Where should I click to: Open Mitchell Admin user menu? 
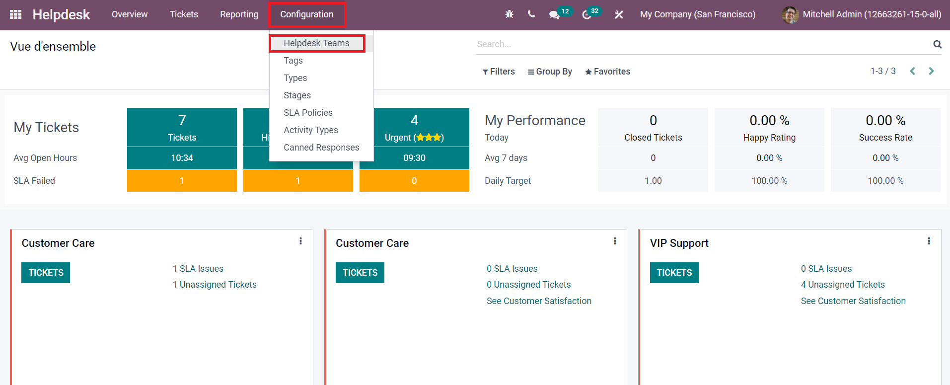[x=862, y=14]
